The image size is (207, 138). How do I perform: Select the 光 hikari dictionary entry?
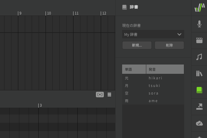[x=153, y=78]
